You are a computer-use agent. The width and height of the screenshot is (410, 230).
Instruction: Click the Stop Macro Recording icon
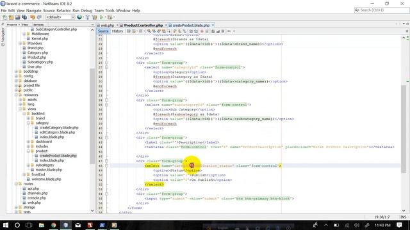pyautogui.click(x=207, y=31)
